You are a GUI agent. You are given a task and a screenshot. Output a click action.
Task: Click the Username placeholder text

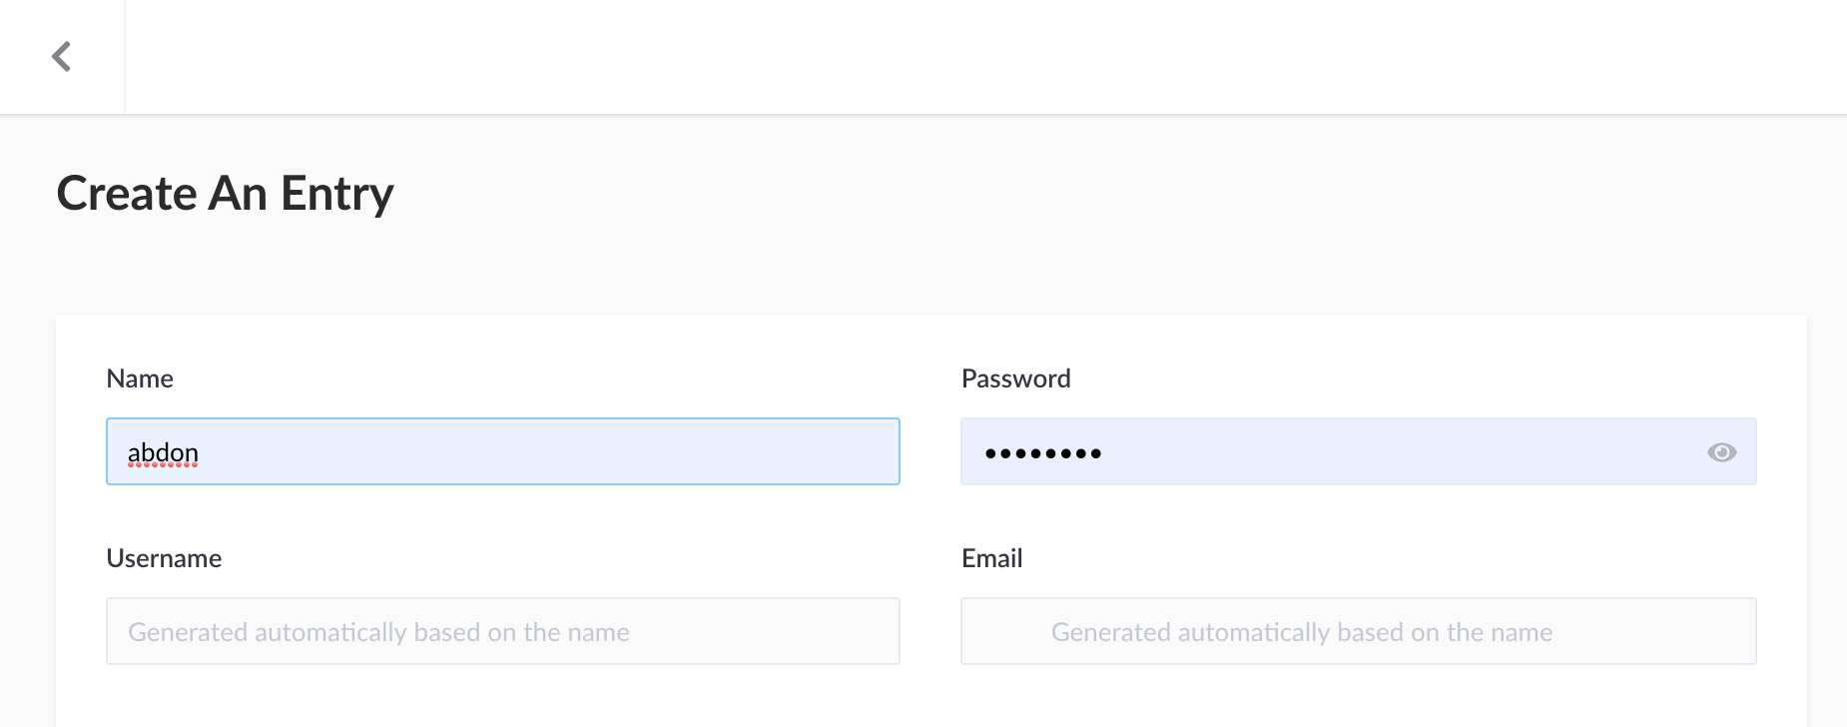pos(377,631)
